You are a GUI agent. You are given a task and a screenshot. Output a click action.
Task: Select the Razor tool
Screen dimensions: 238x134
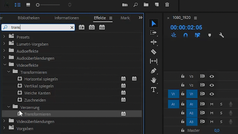[x=153, y=52]
